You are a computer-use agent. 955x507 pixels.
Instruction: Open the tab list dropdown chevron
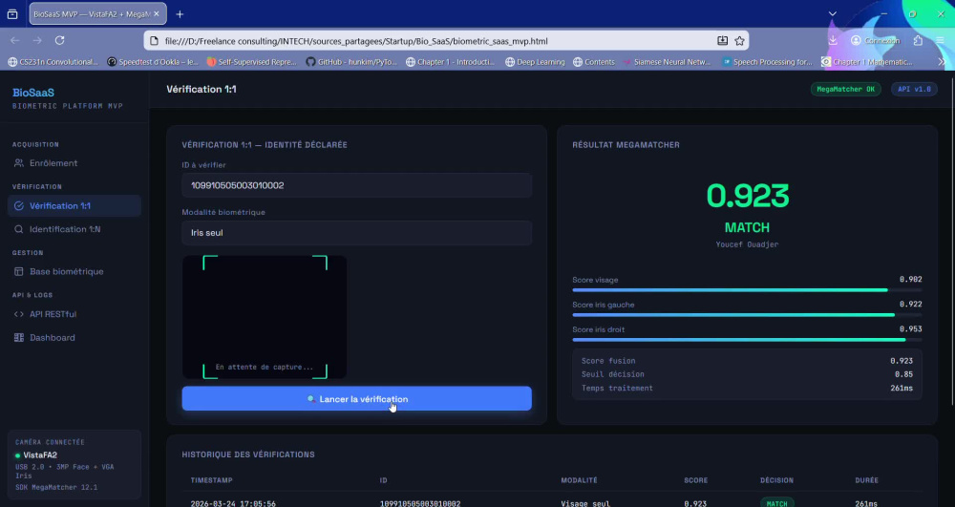833,14
